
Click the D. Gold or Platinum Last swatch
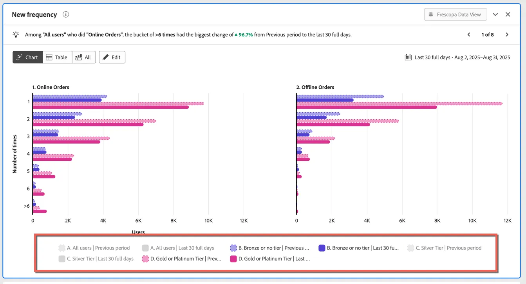(233, 259)
